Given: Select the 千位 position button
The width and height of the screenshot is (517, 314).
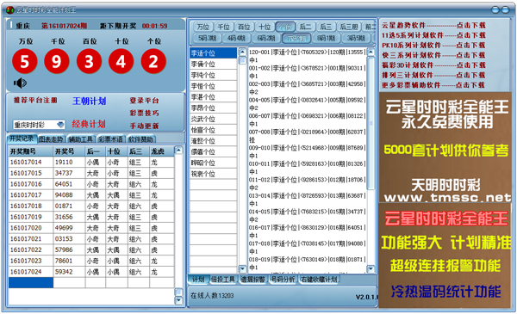Looking at the screenshot, I should (x=223, y=27).
